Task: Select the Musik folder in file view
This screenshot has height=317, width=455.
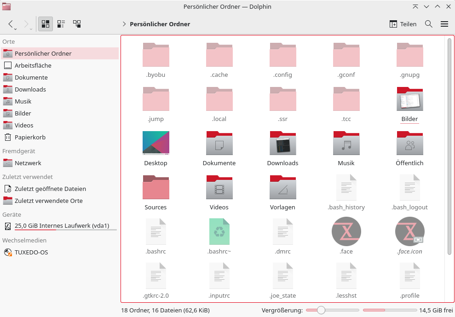Action: pos(346,143)
